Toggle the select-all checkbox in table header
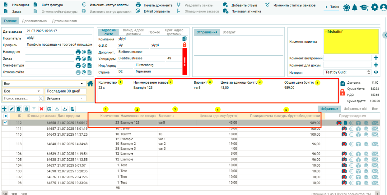The width and height of the screenshot is (387, 195). 5,116
